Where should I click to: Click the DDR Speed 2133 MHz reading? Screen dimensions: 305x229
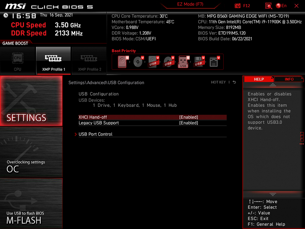pos(47,33)
